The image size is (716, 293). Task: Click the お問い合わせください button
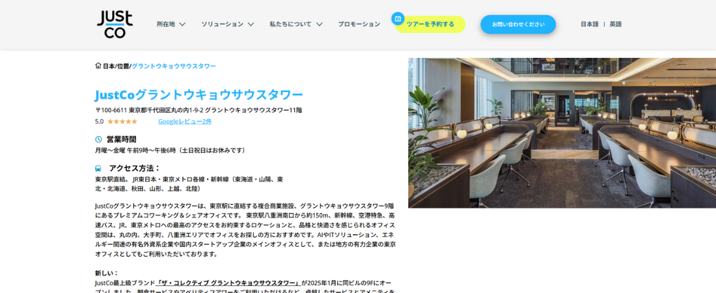[x=518, y=24]
